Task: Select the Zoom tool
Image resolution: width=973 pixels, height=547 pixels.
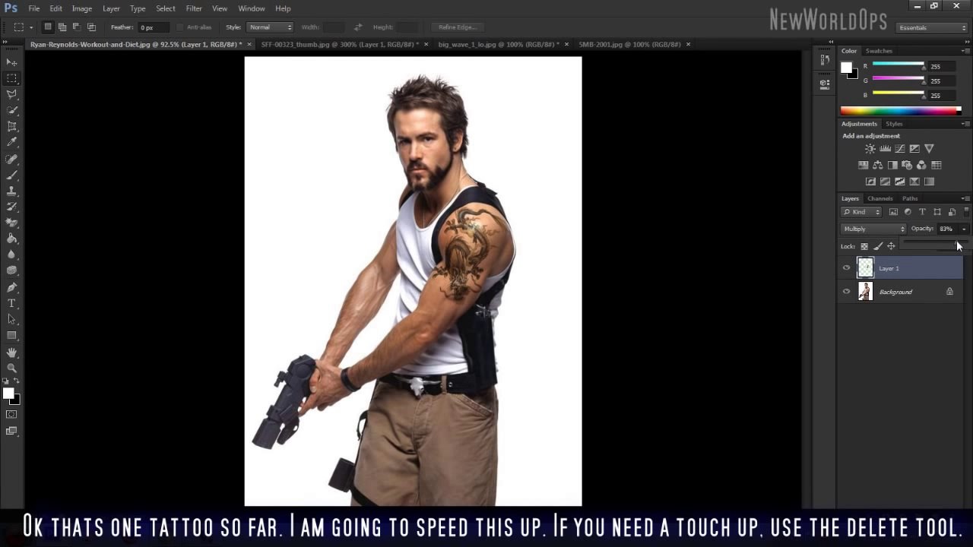Action: point(11,368)
